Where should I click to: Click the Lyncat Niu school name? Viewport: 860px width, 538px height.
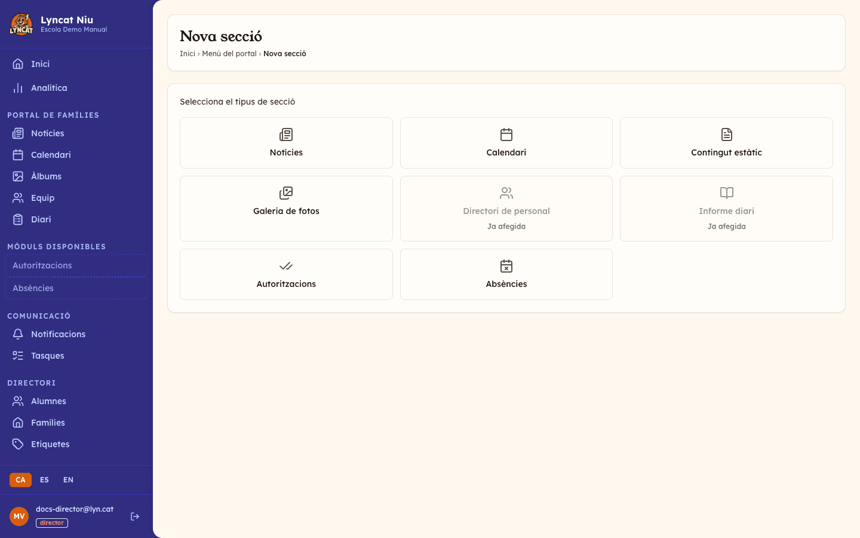pos(67,20)
